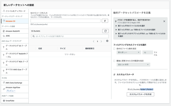
Task: Click the S3 object name search field
Action: (70, 36)
